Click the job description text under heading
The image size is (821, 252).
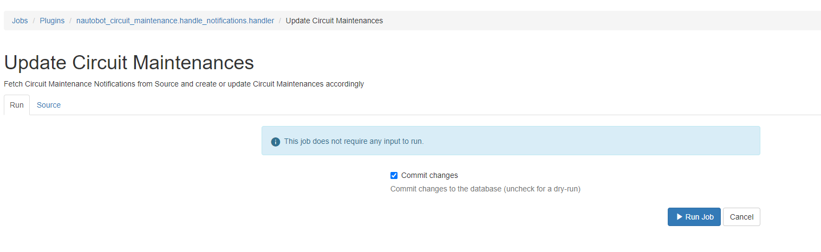184,84
